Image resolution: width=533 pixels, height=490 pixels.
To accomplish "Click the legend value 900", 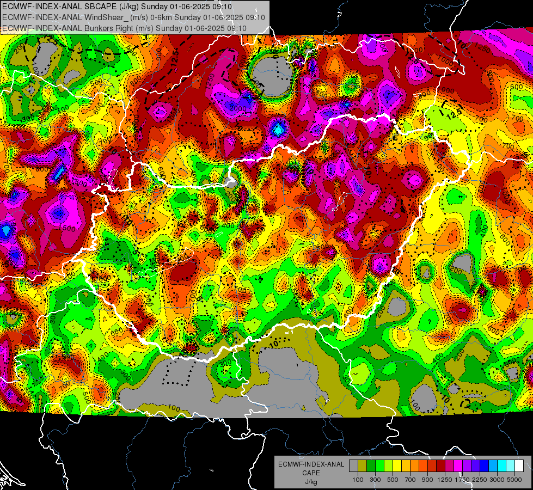I will click(427, 480).
